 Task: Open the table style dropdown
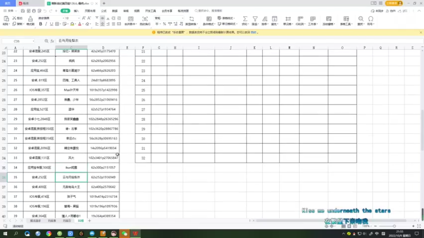point(226,18)
